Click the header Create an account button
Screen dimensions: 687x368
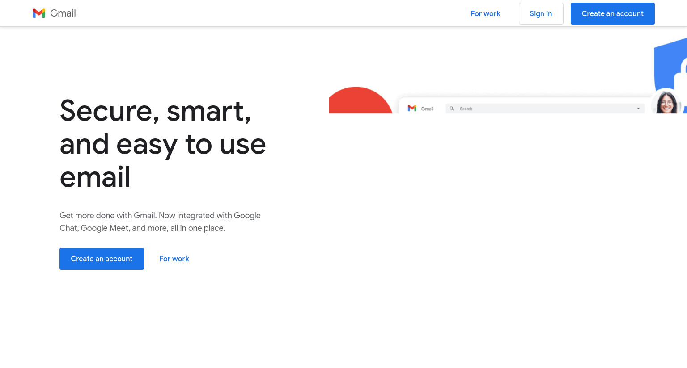click(x=612, y=13)
